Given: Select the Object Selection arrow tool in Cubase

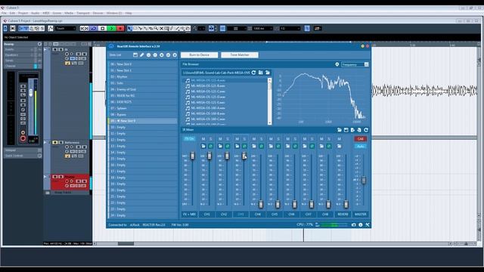Looking at the screenshot, I should [129, 29].
